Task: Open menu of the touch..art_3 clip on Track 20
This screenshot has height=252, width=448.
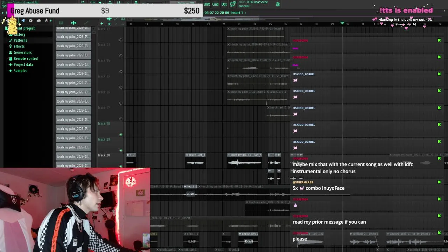Action: [x=187, y=155]
